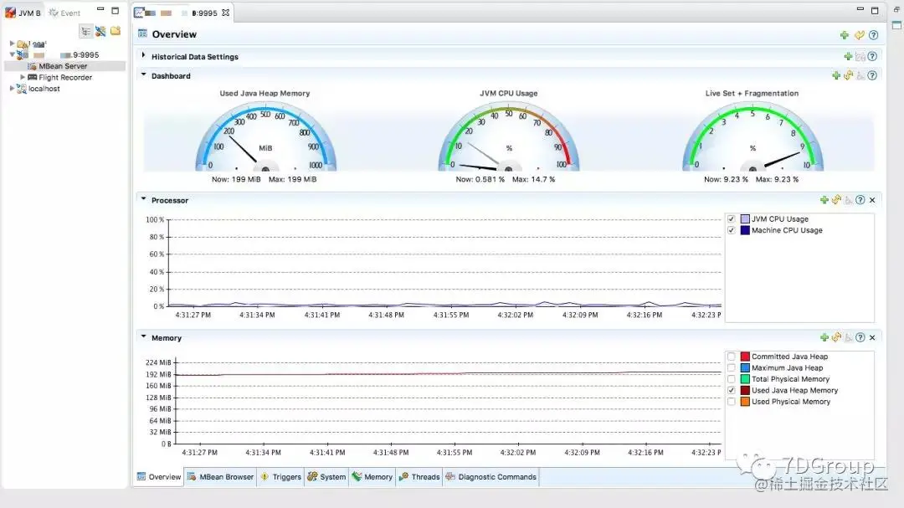This screenshot has height=508, width=904.
Task: Switch to the Event Types view tab
Action: [x=64, y=13]
